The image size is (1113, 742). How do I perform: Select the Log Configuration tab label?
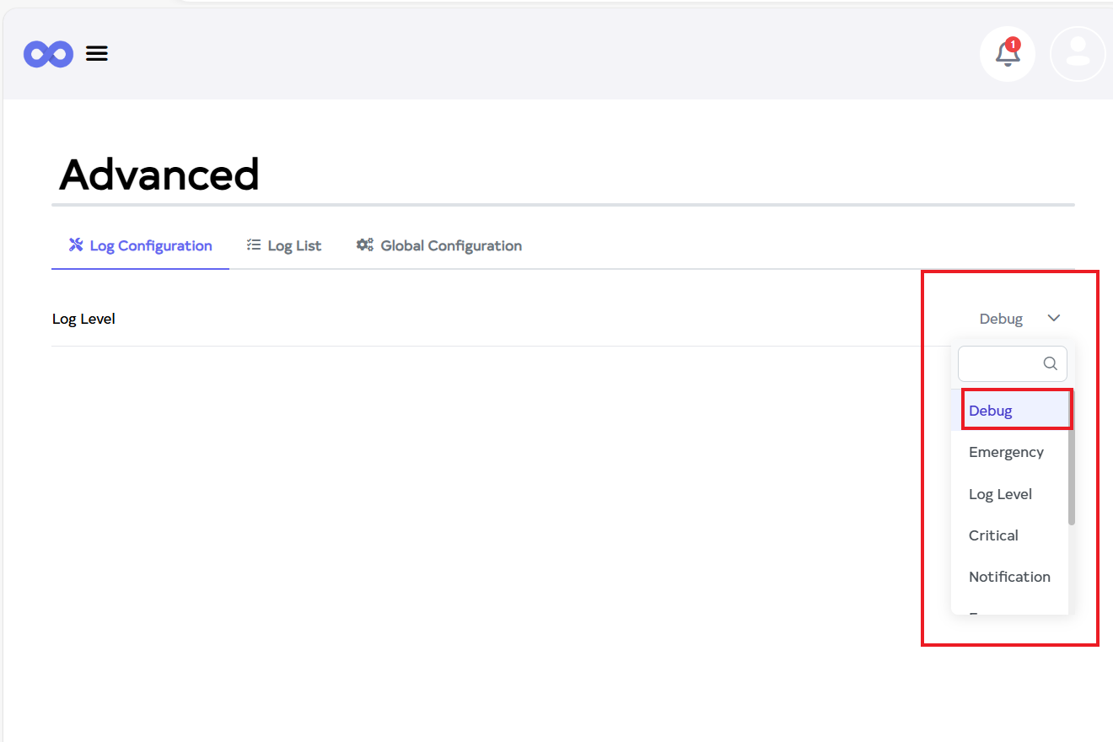(151, 246)
